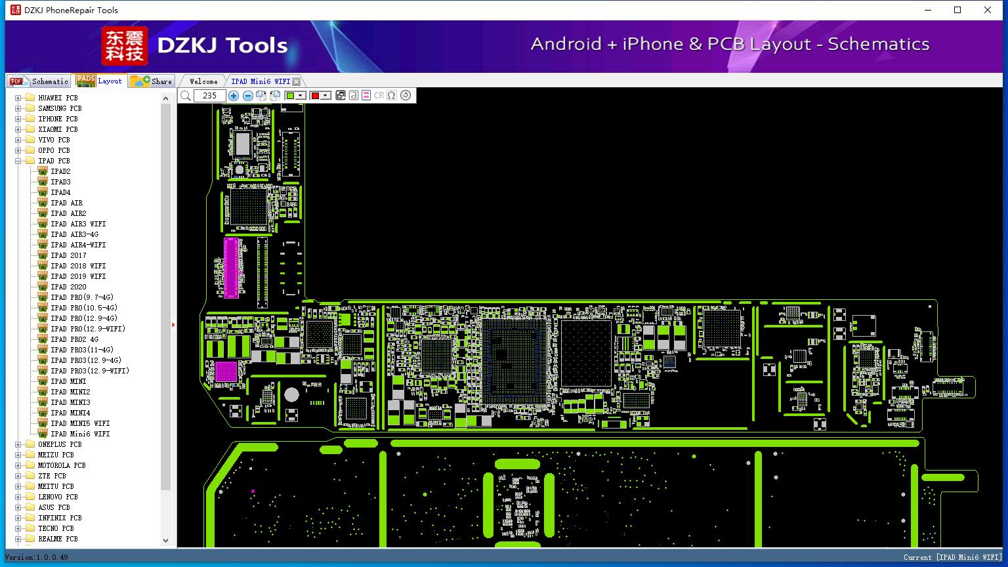This screenshot has height=567, width=1008.
Task: Click the MEIZU PCB folder icon
Action: click(30, 455)
